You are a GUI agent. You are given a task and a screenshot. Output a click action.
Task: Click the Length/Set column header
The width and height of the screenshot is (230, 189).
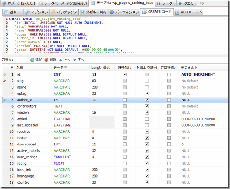102,68
